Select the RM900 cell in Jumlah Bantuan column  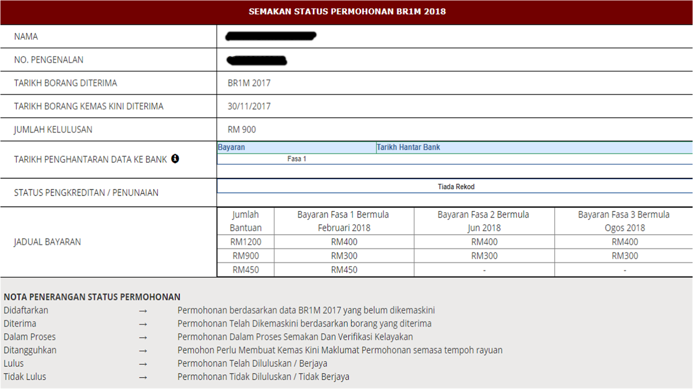[246, 256]
